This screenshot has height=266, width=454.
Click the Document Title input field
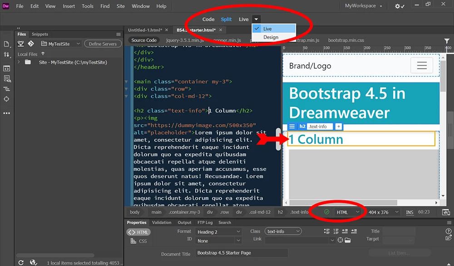[242, 253]
